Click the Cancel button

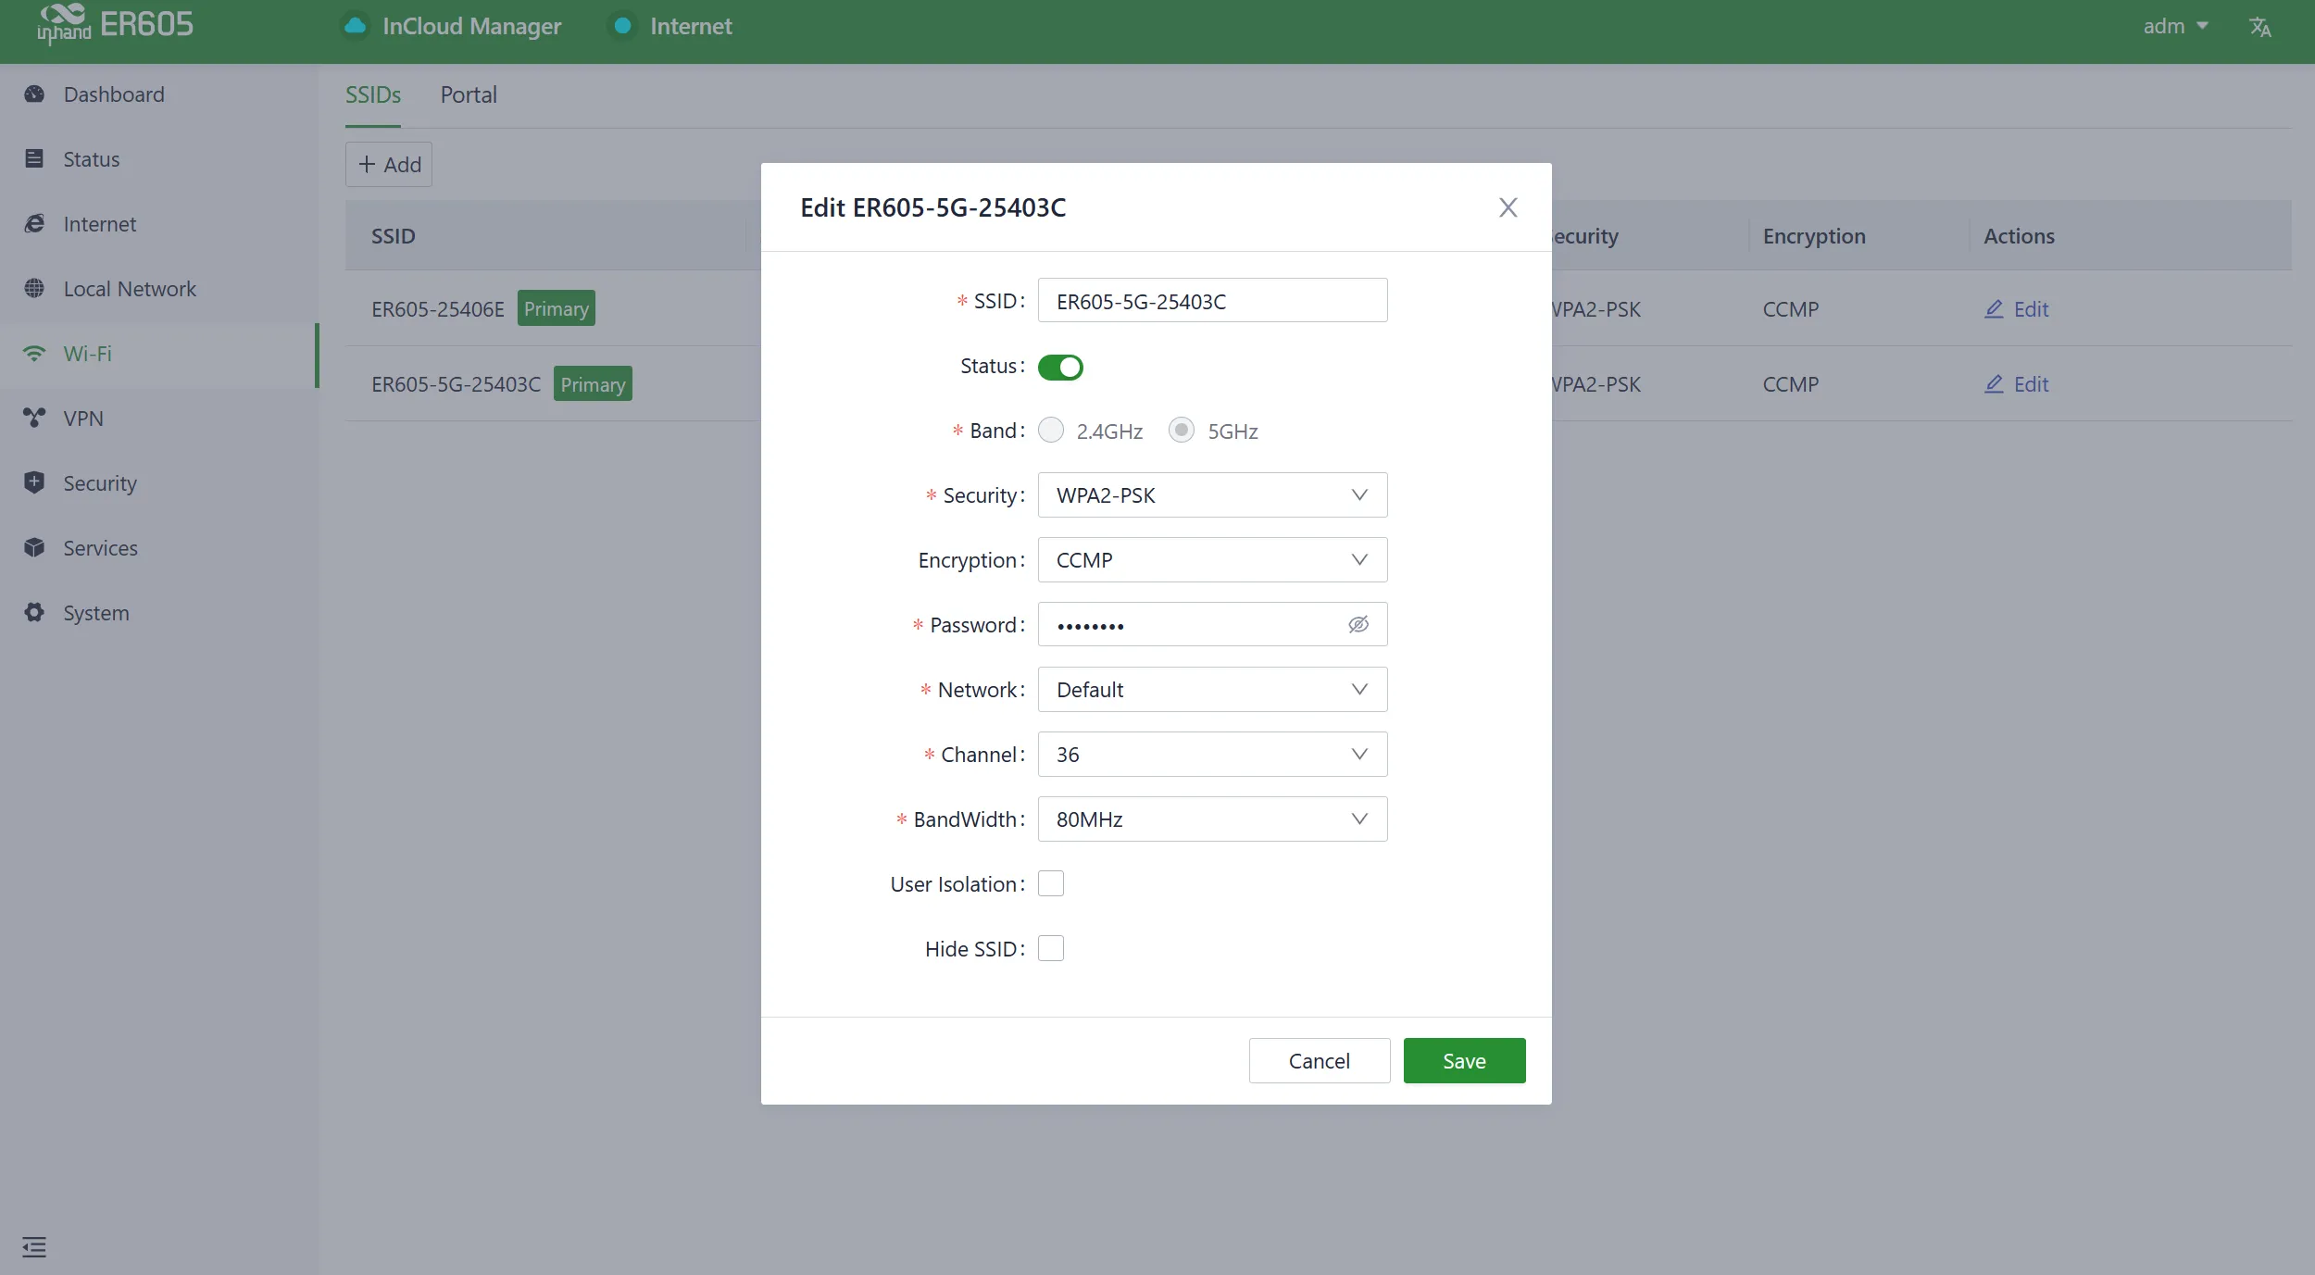point(1320,1061)
